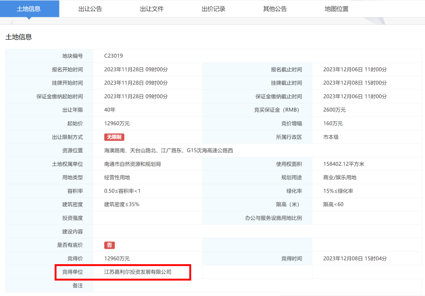Click the 出让限制方式 row label
Screen dimensions: 425x296
click(67, 137)
